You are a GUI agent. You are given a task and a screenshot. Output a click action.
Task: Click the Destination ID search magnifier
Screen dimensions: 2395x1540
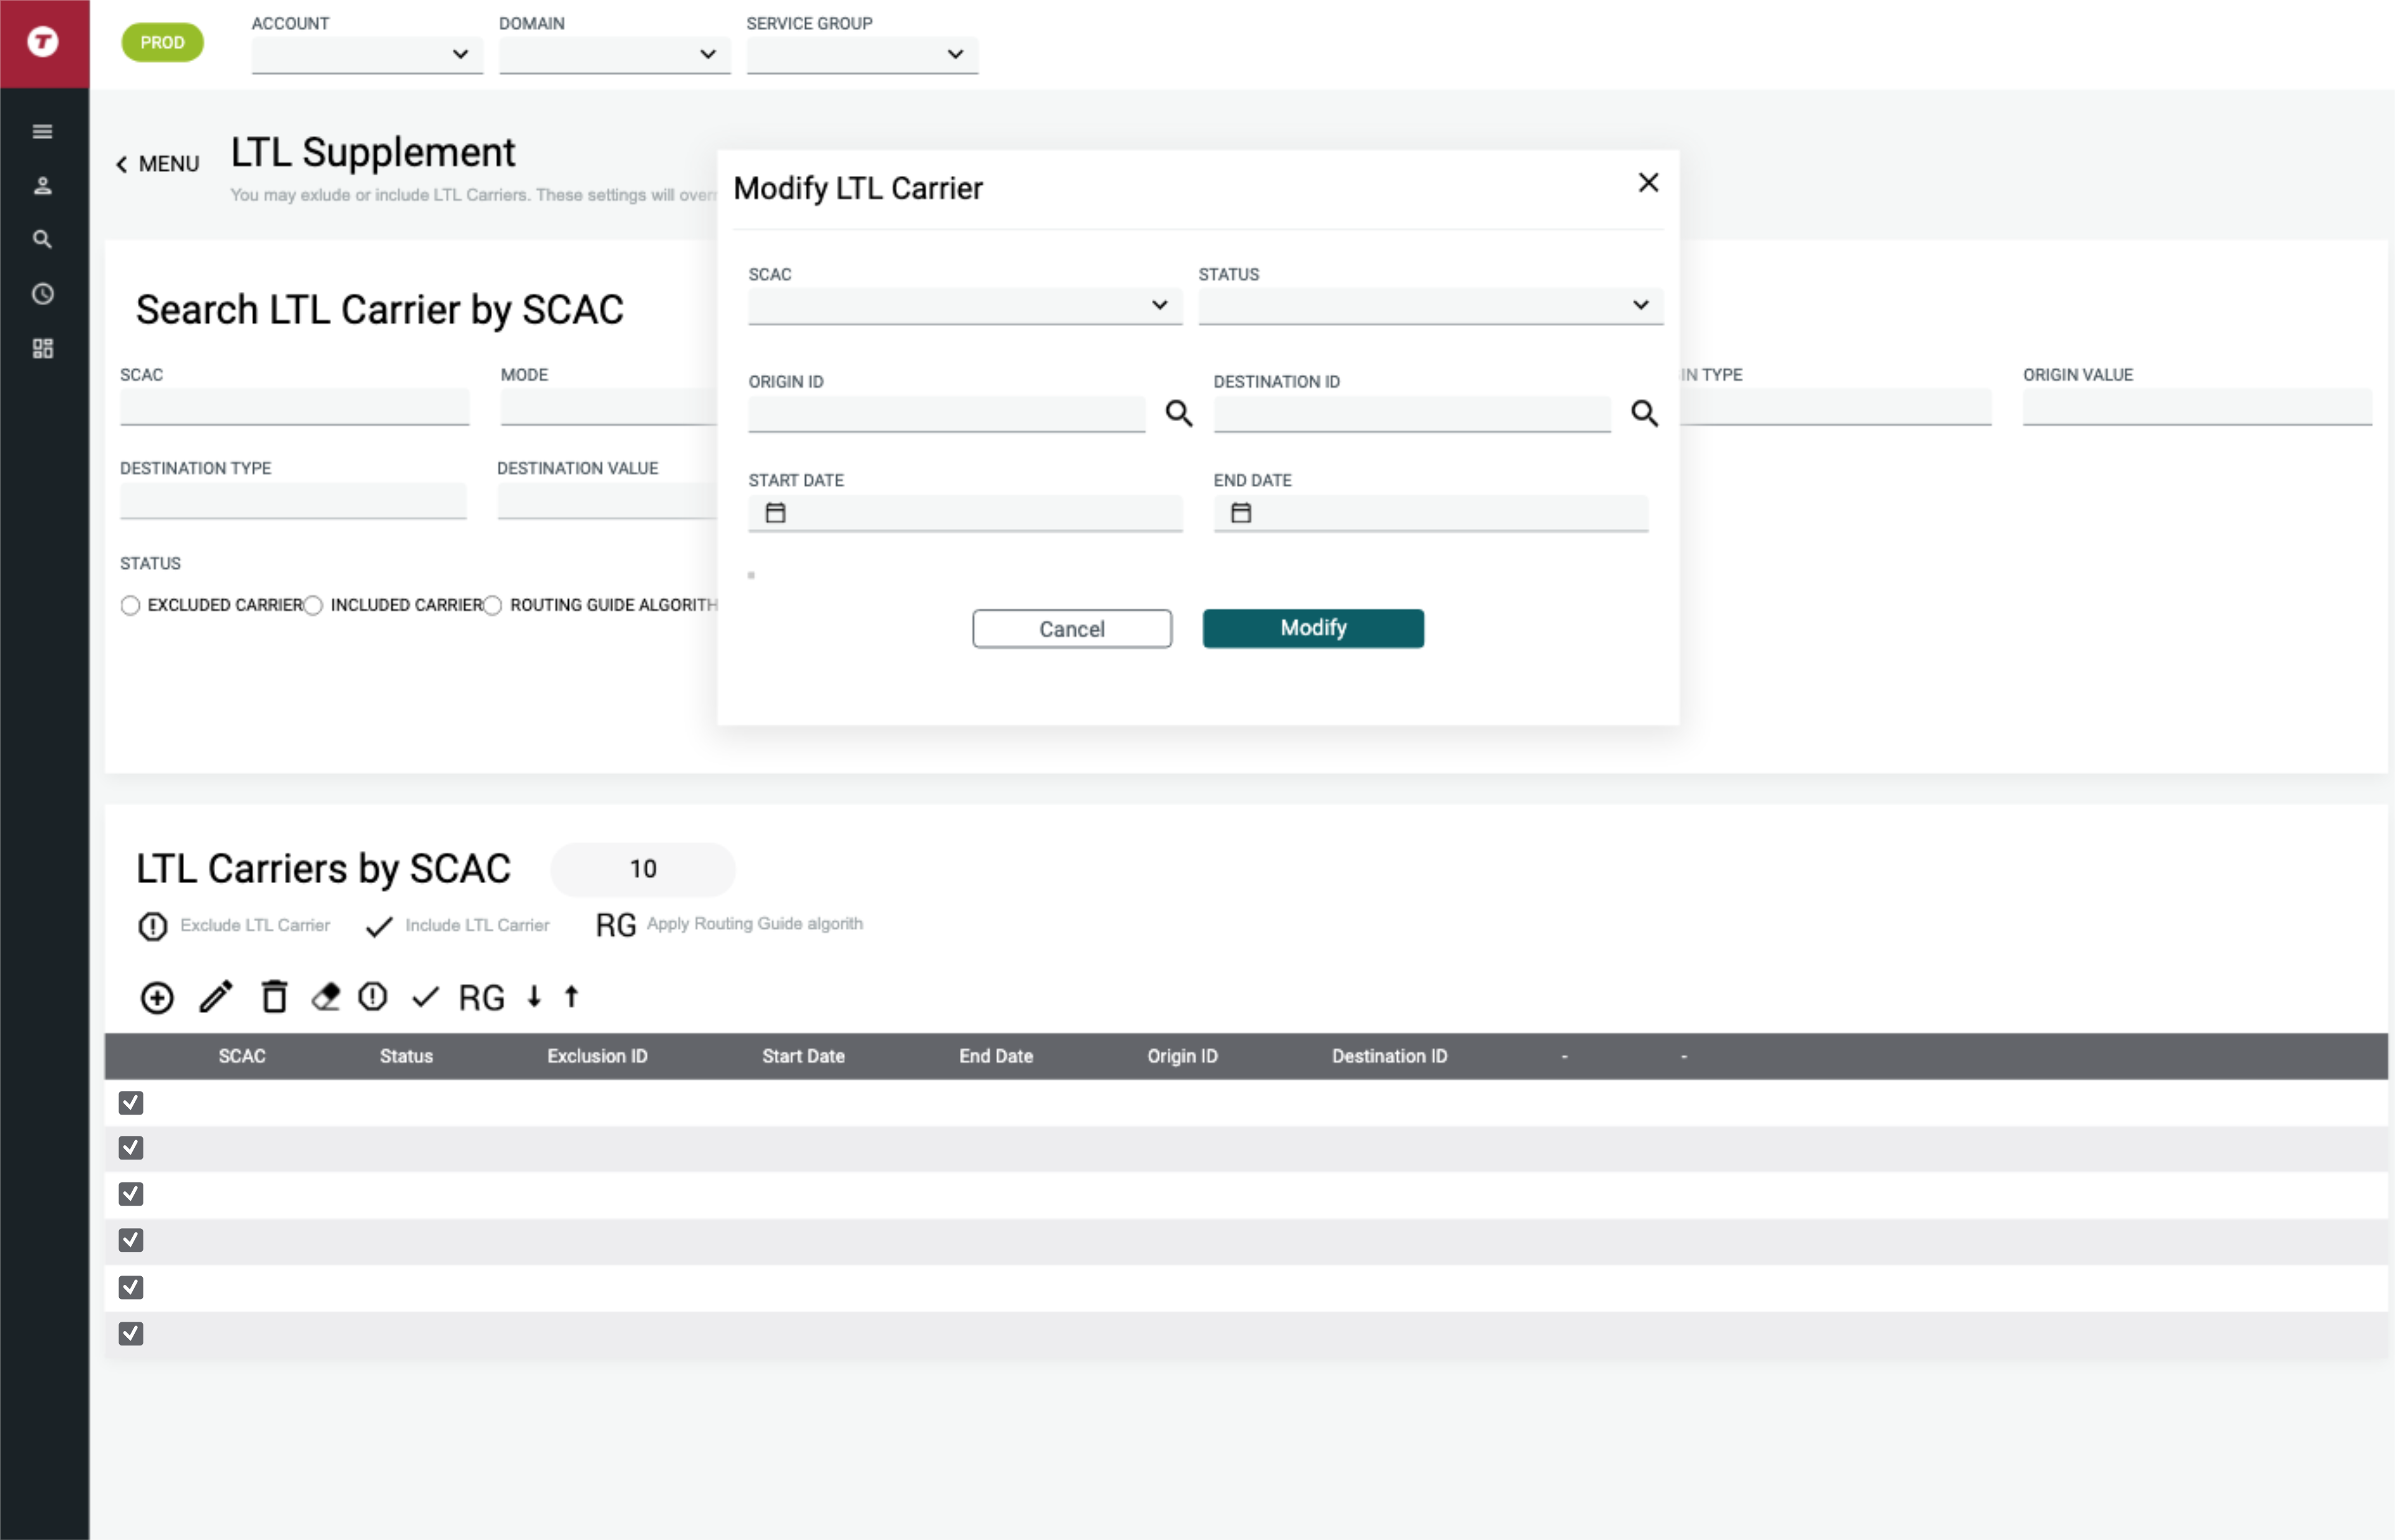click(x=1644, y=413)
